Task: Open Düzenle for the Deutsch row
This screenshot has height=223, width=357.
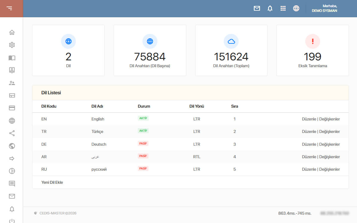Action: 309,144
